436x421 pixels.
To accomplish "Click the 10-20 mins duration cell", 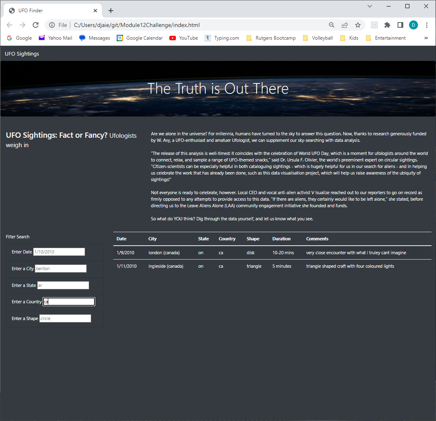I will (283, 253).
